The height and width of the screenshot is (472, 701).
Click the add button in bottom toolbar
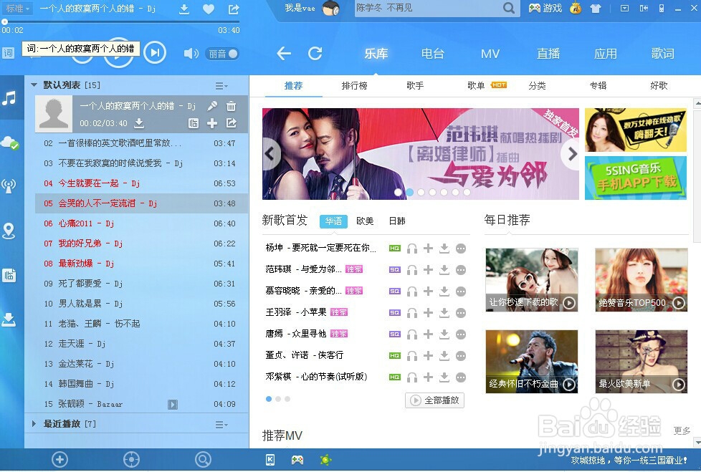pos(59,460)
